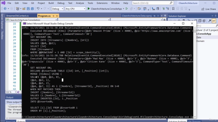
Task: Keep CleanArchitecture.Data.csproj preview tab open
Action: [x=154, y=16]
